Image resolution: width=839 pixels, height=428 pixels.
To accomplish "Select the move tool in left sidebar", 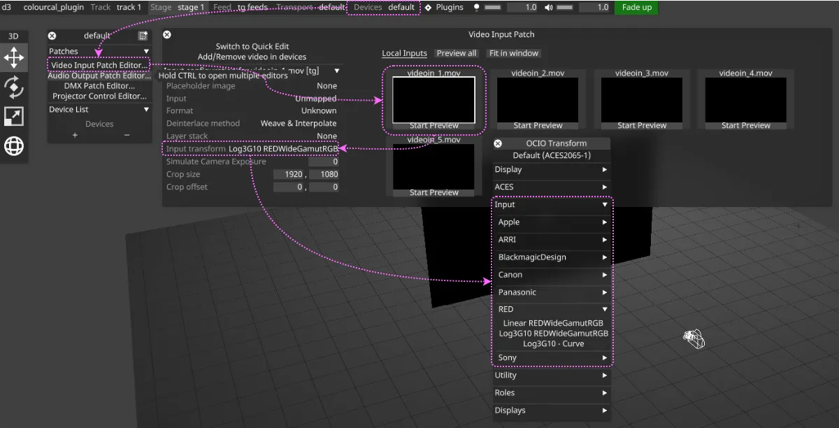I will click(x=14, y=57).
